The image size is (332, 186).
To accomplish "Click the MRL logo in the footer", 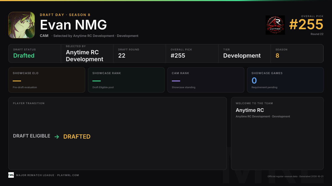I will pyautogui.click(x=11, y=175).
